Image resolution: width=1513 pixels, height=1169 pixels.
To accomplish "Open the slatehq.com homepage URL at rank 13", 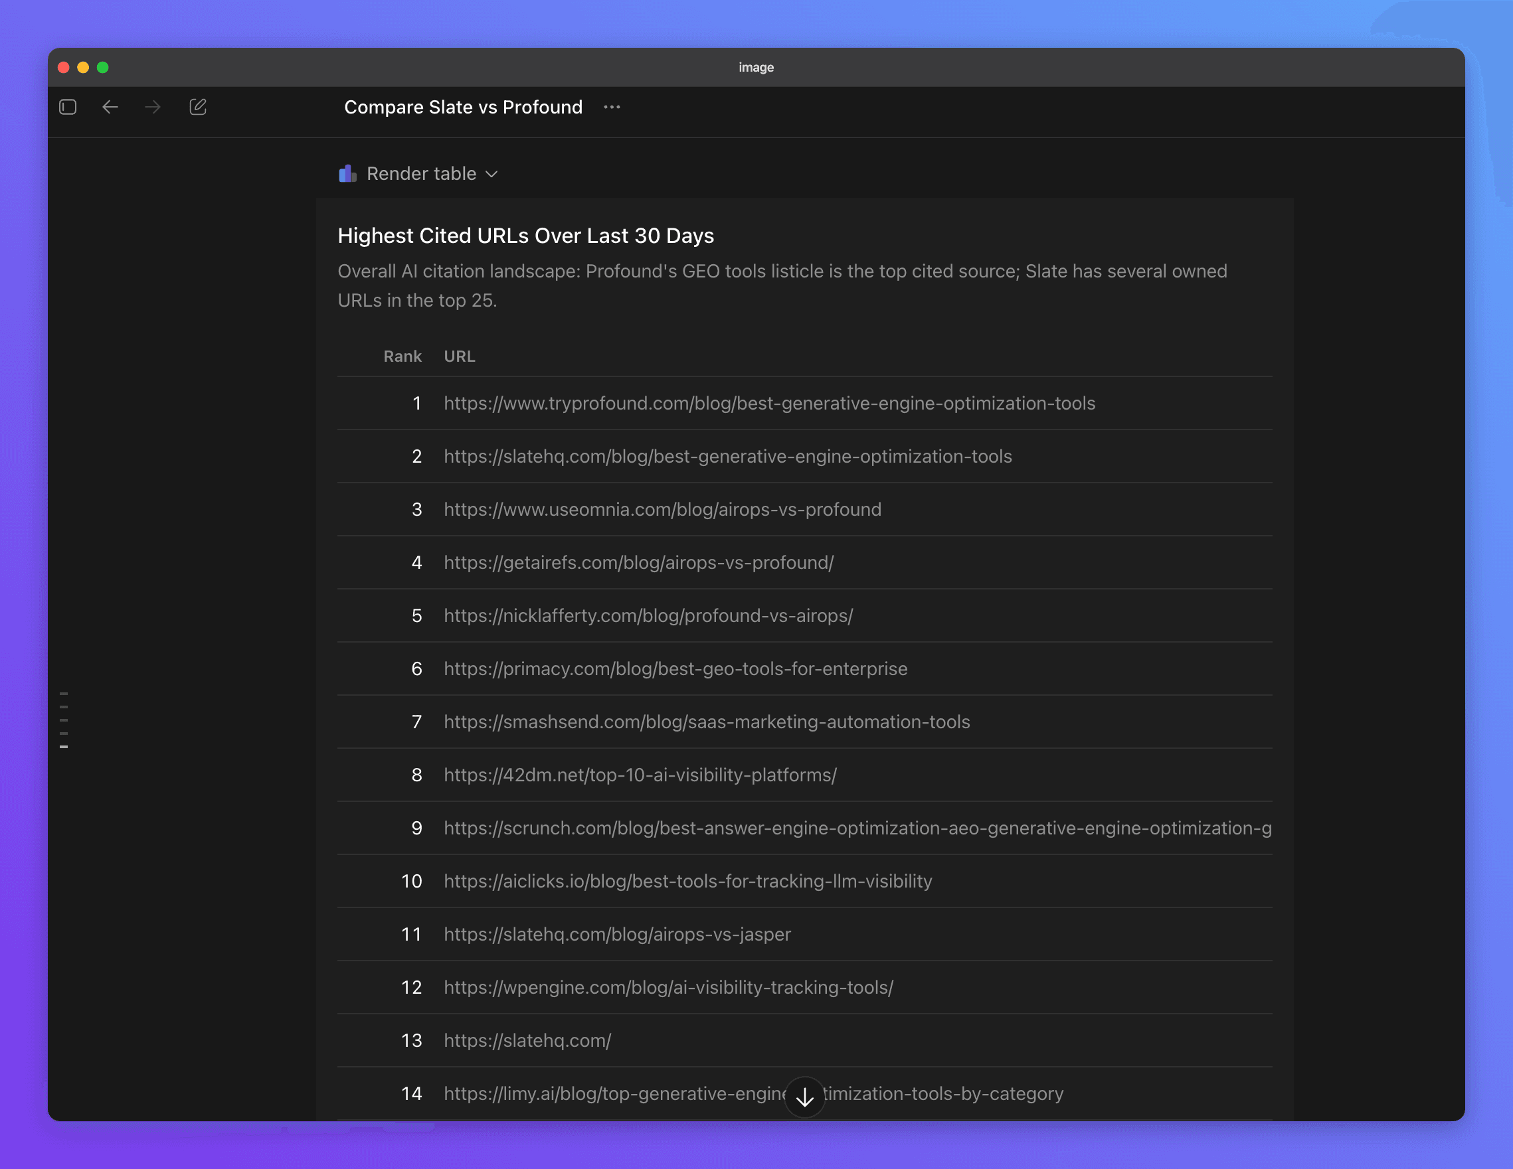I will coord(527,1040).
